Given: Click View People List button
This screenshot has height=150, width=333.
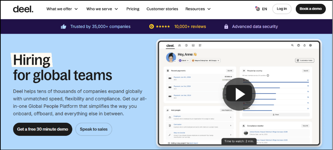Looking at the screenshot, I should point(227,110).
